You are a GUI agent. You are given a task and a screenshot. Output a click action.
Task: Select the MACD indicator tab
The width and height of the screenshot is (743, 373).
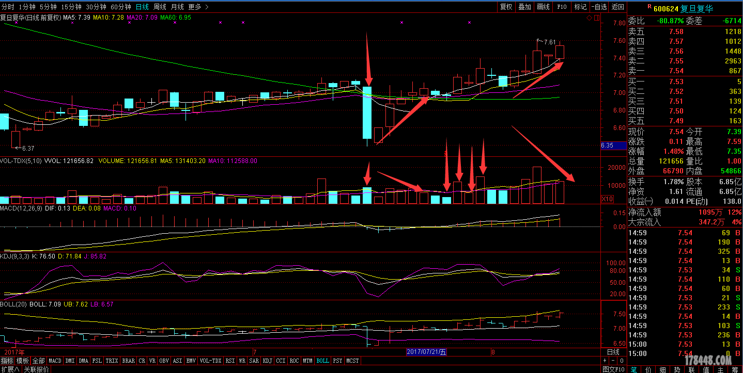[55, 361]
